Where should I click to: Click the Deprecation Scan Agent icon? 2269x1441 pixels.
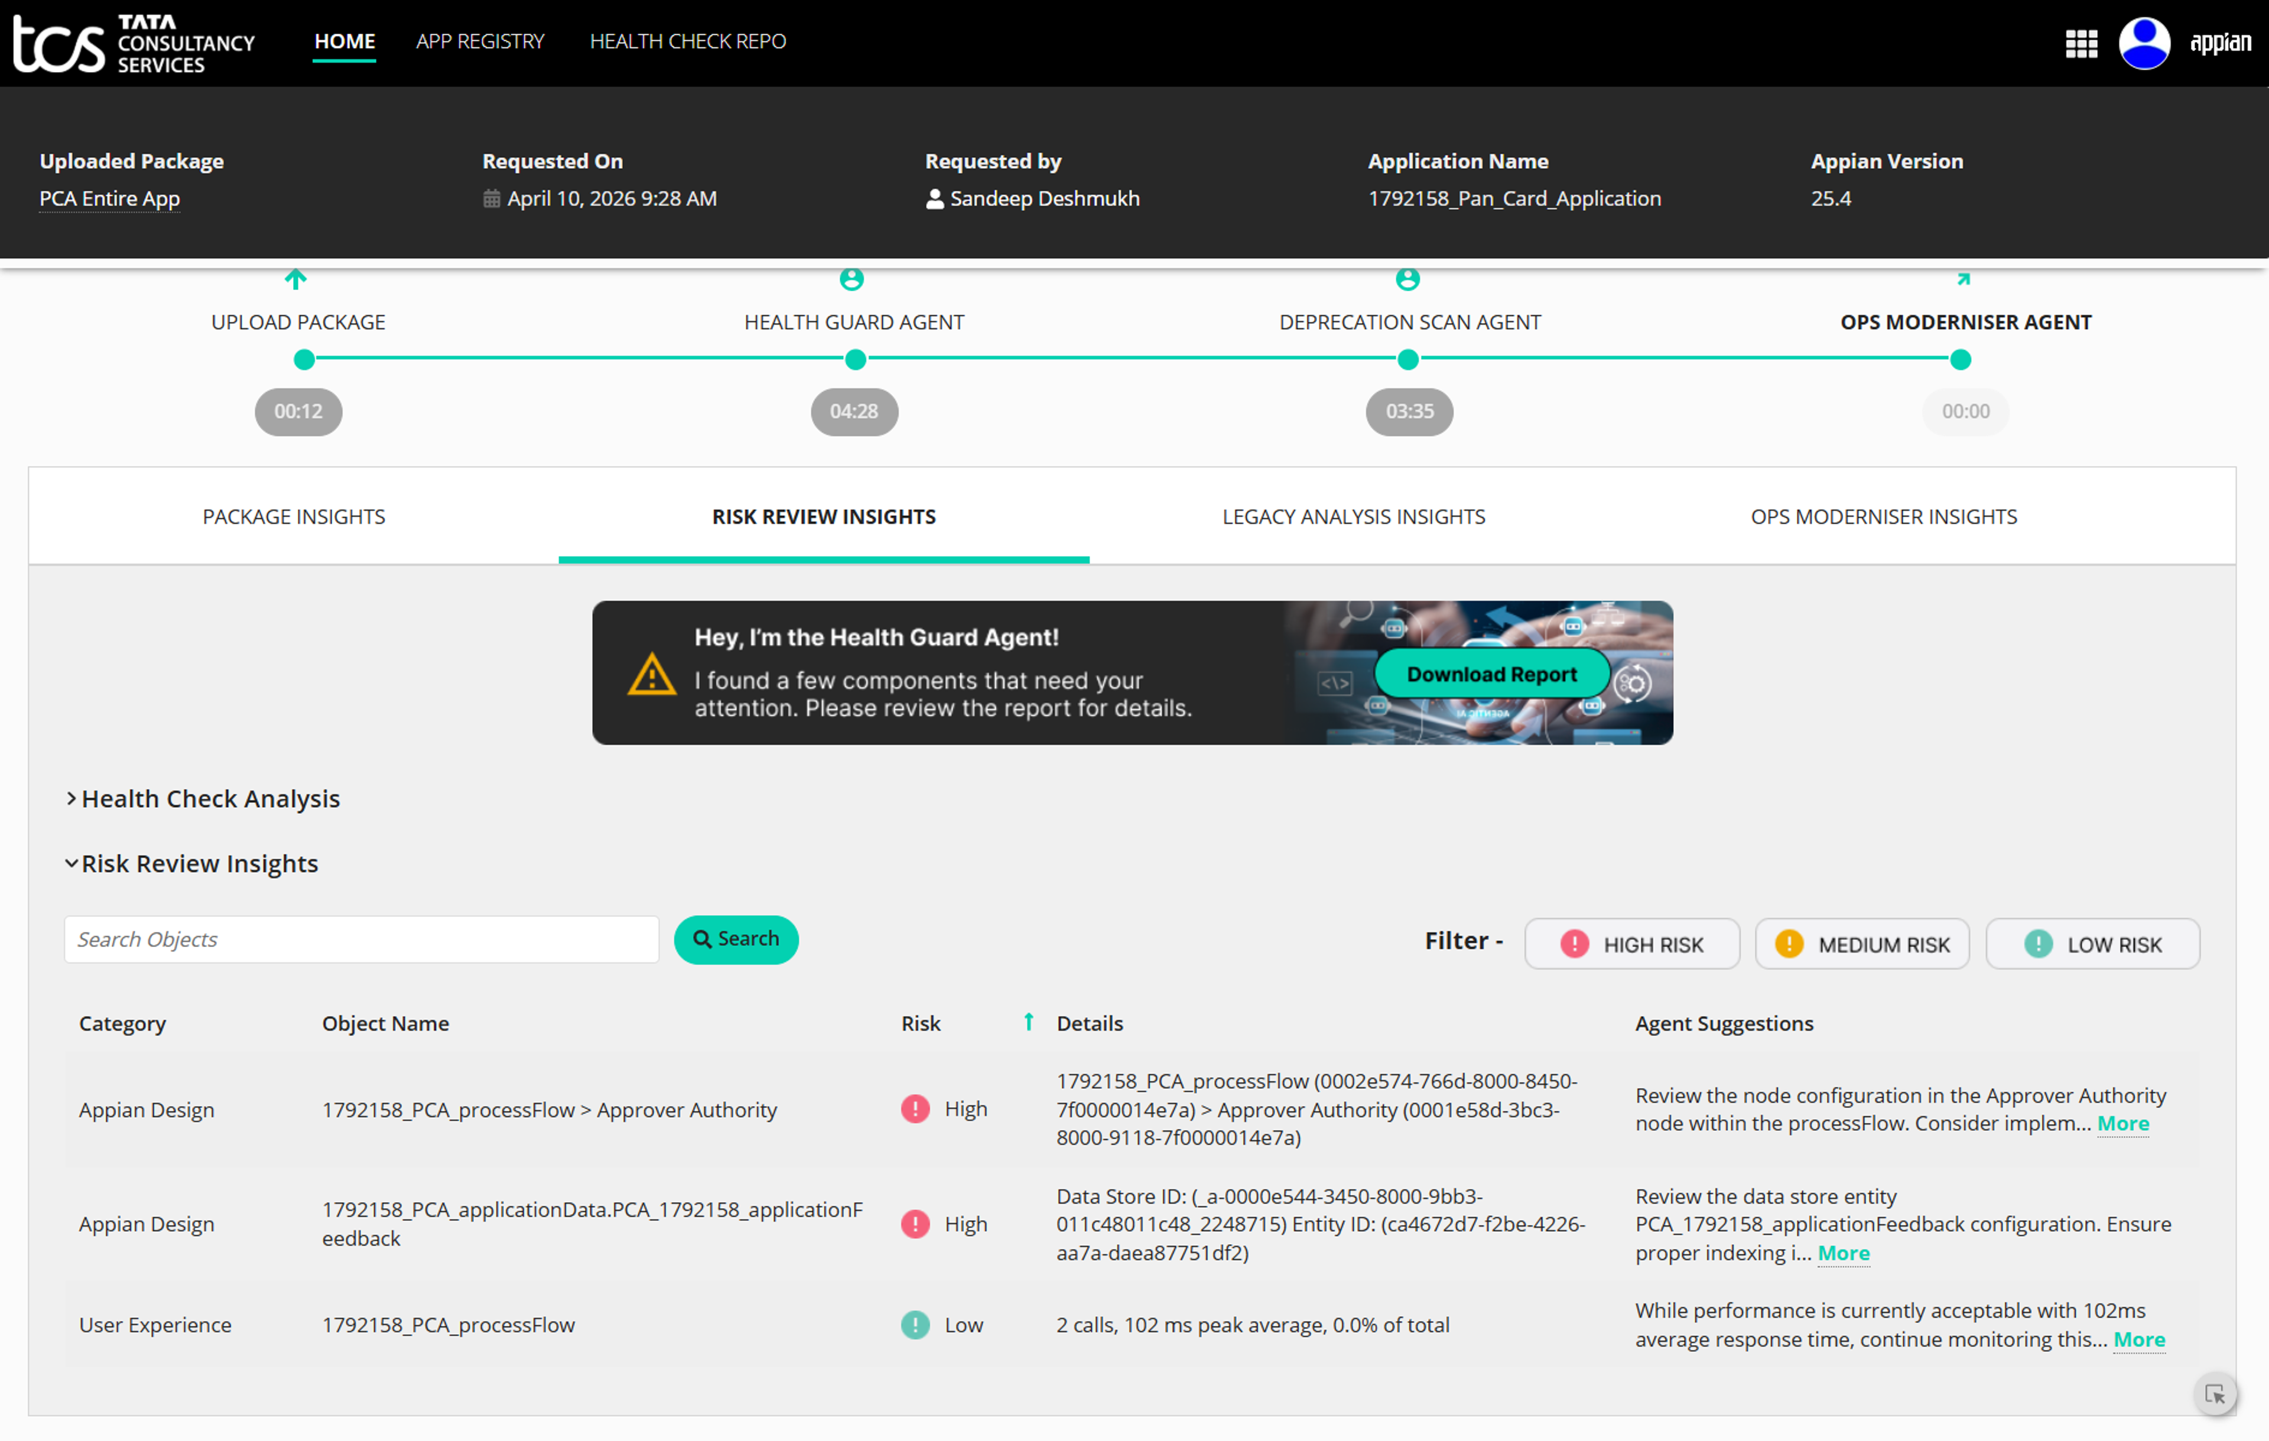click(x=1407, y=279)
